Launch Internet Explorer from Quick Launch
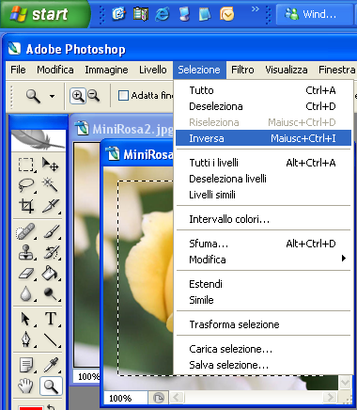 [x=163, y=14]
